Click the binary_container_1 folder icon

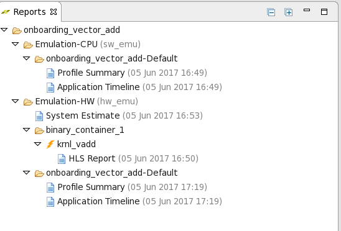point(39,130)
